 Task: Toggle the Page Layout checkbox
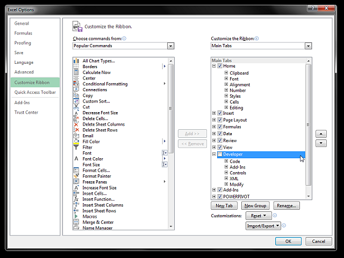(x=220, y=120)
